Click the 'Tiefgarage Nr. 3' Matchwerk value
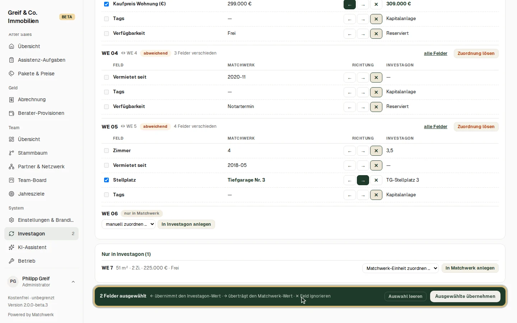Viewport: 517px width, 323px height. [x=246, y=180]
